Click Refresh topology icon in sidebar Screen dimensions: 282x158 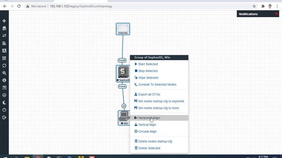[4, 65]
